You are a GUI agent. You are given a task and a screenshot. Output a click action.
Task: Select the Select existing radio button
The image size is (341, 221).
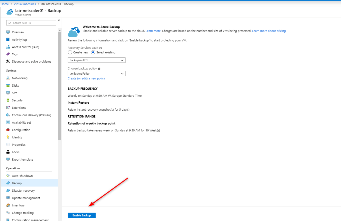point(93,52)
